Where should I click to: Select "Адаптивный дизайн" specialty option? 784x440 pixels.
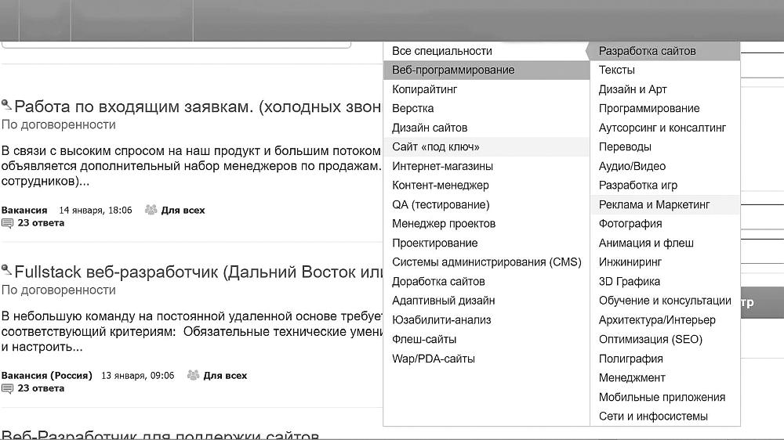point(443,301)
